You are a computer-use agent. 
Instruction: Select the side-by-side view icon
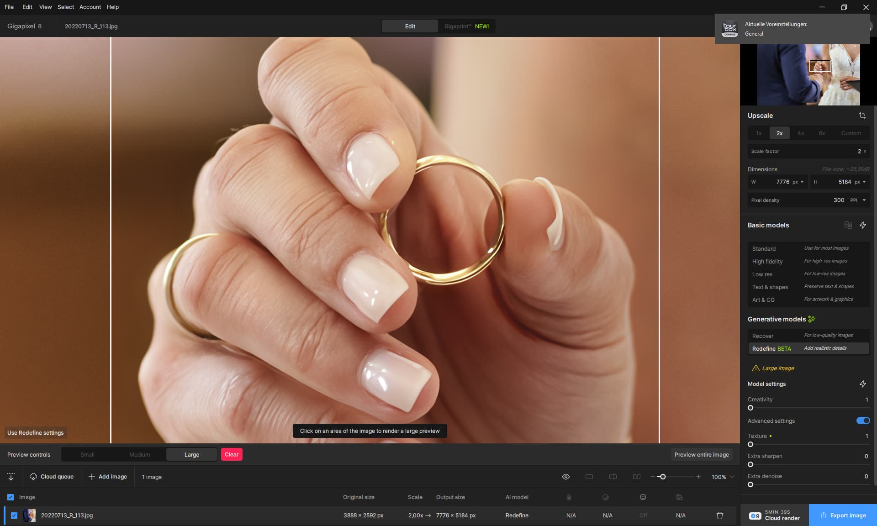tap(636, 477)
